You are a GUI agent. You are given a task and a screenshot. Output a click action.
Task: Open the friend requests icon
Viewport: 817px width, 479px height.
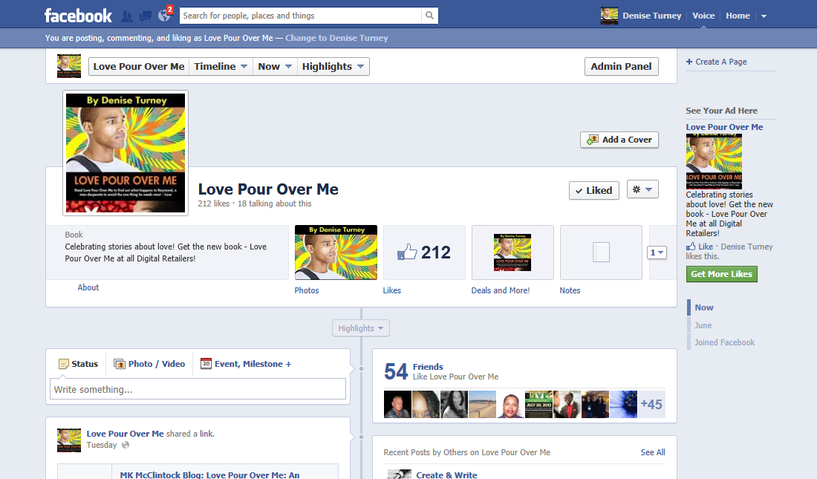tap(126, 16)
